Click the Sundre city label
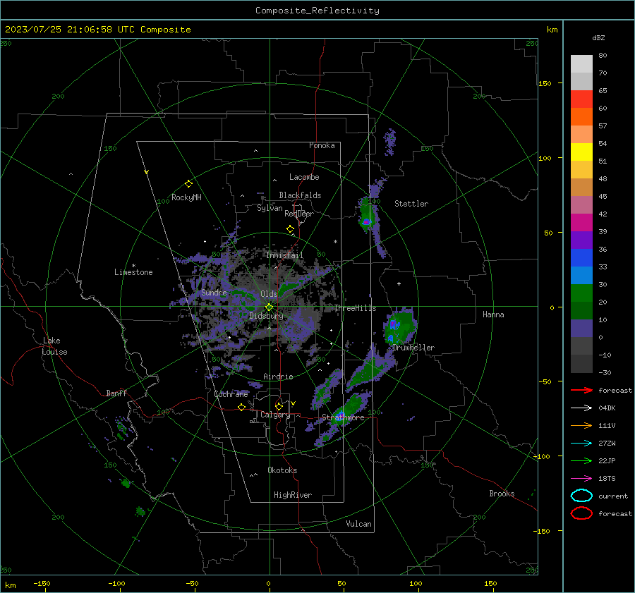 (214, 293)
